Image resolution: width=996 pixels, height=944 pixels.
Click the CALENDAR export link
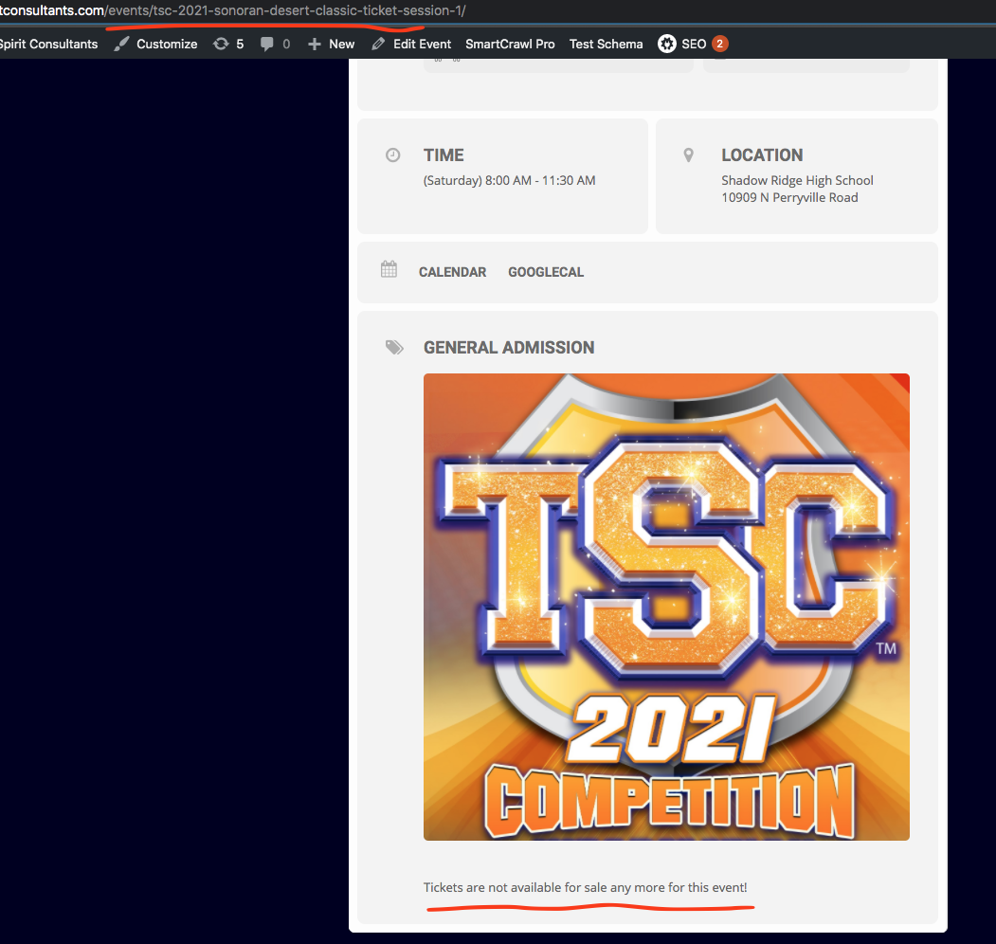tap(452, 272)
